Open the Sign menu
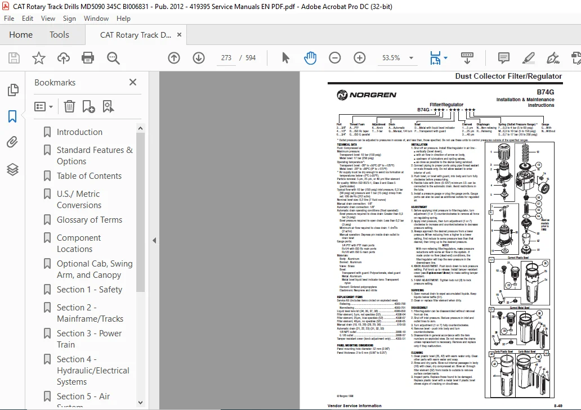Viewport: 581px width, 410px height. pos(69,19)
